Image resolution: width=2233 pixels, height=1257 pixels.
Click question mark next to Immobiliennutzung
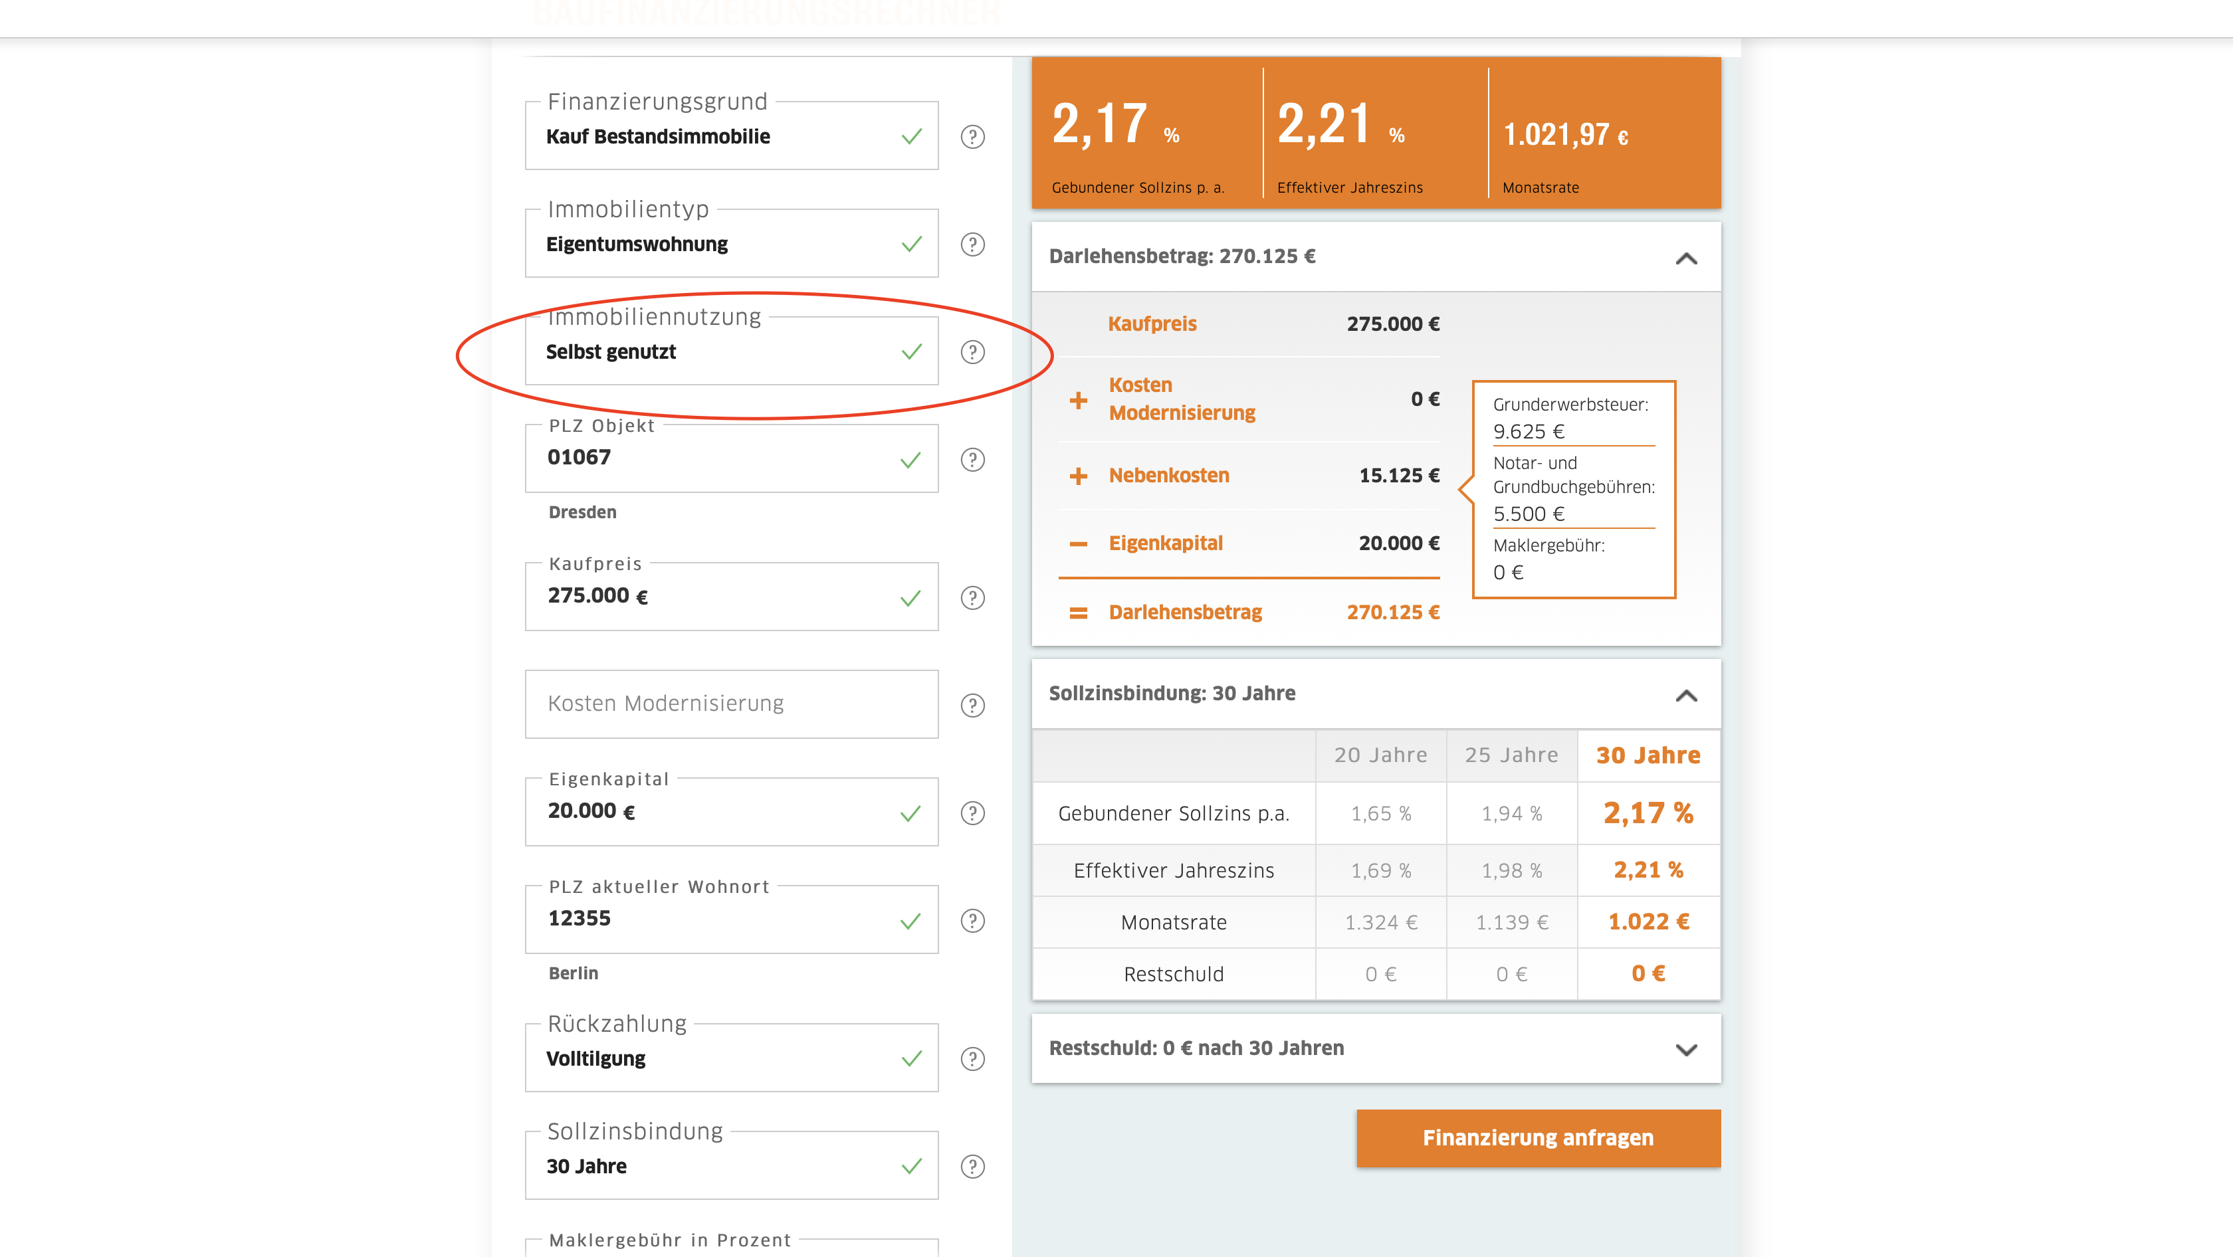972,351
